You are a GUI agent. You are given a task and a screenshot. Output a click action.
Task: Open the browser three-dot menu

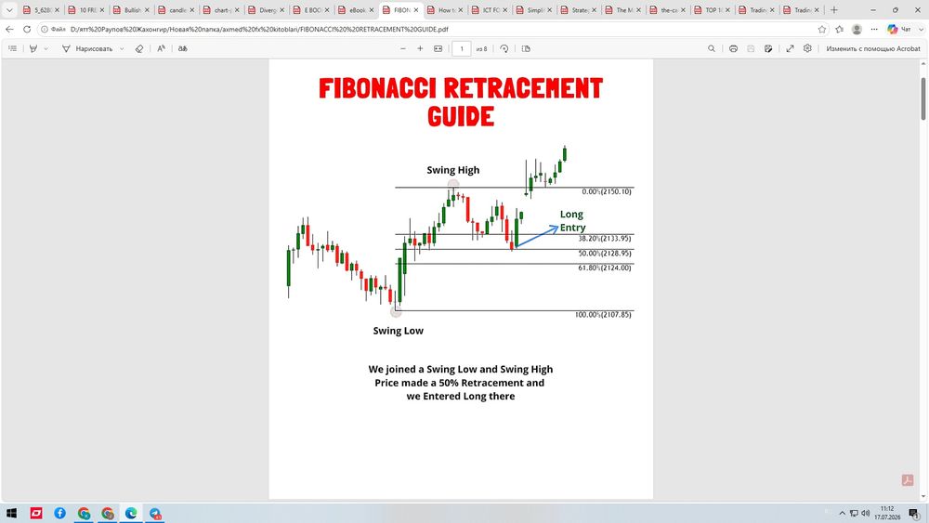tap(874, 29)
